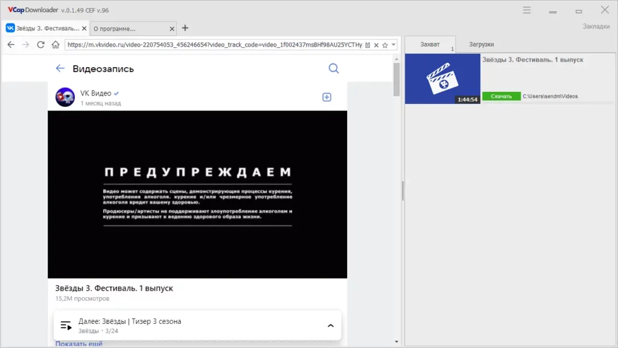Image resolution: width=618 pixels, height=348 pixels.
Task: Add video with plus square icon
Action: click(x=327, y=97)
